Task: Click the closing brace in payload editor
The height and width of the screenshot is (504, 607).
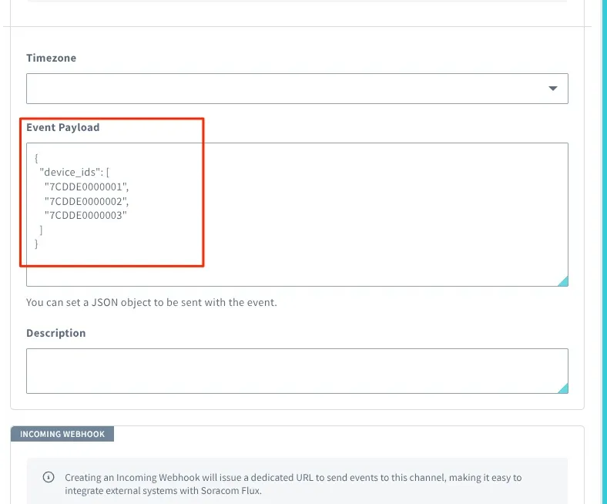Action: click(36, 244)
